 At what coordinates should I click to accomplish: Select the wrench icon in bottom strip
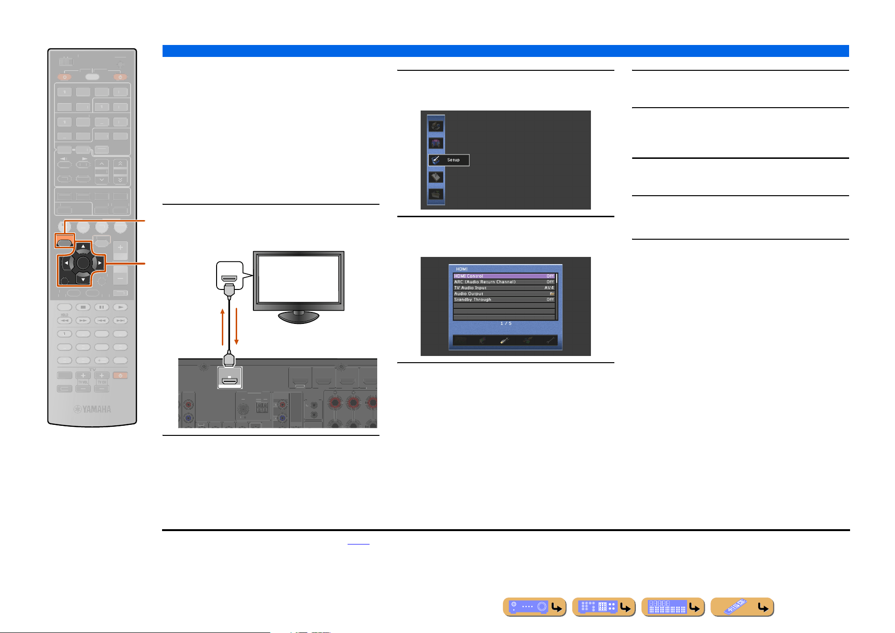pyautogui.click(x=550, y=341)
